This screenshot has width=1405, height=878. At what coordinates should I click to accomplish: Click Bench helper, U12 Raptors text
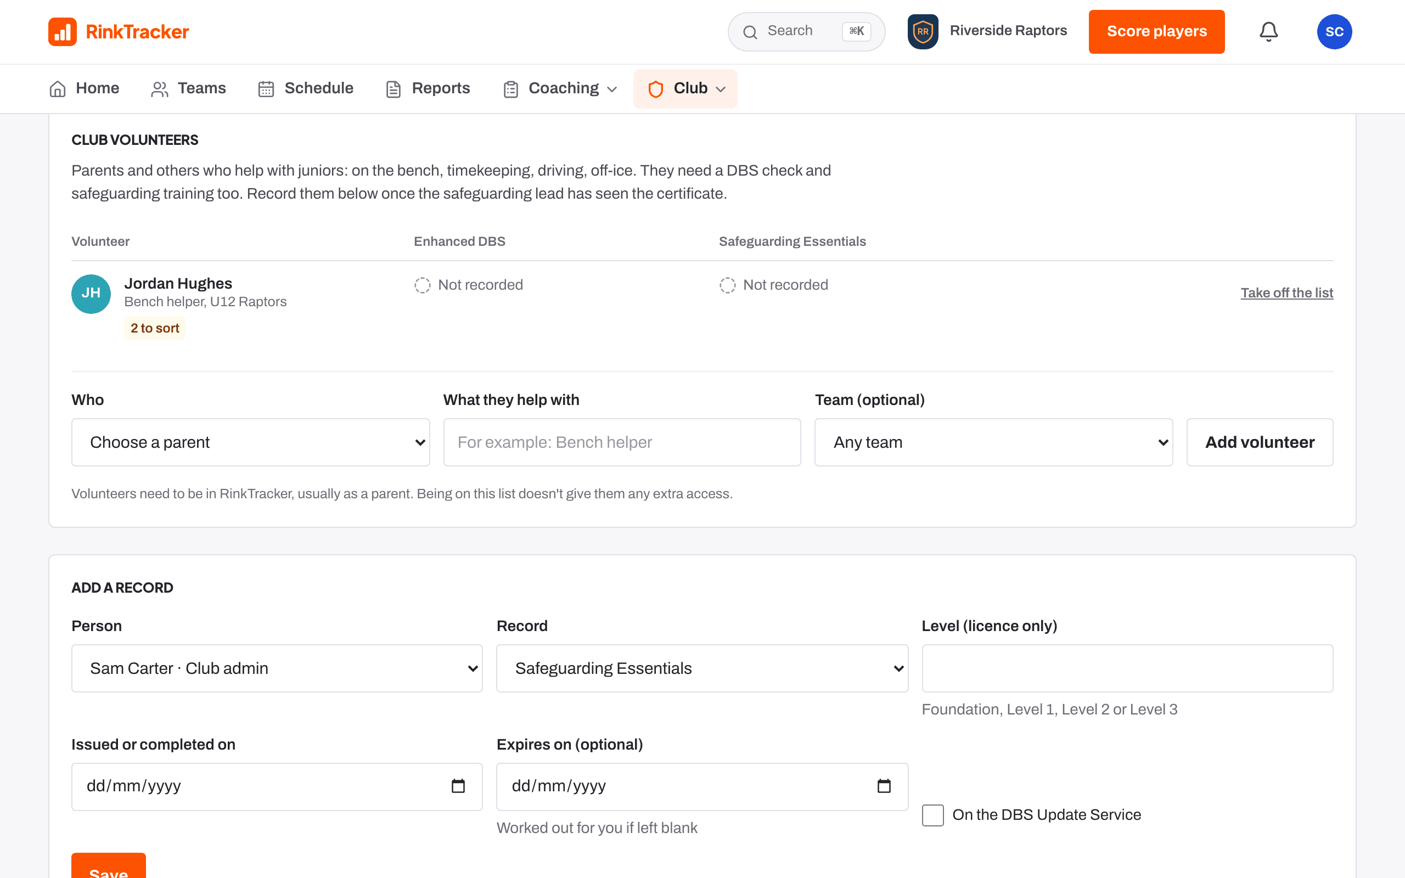[x=205, y=302]
